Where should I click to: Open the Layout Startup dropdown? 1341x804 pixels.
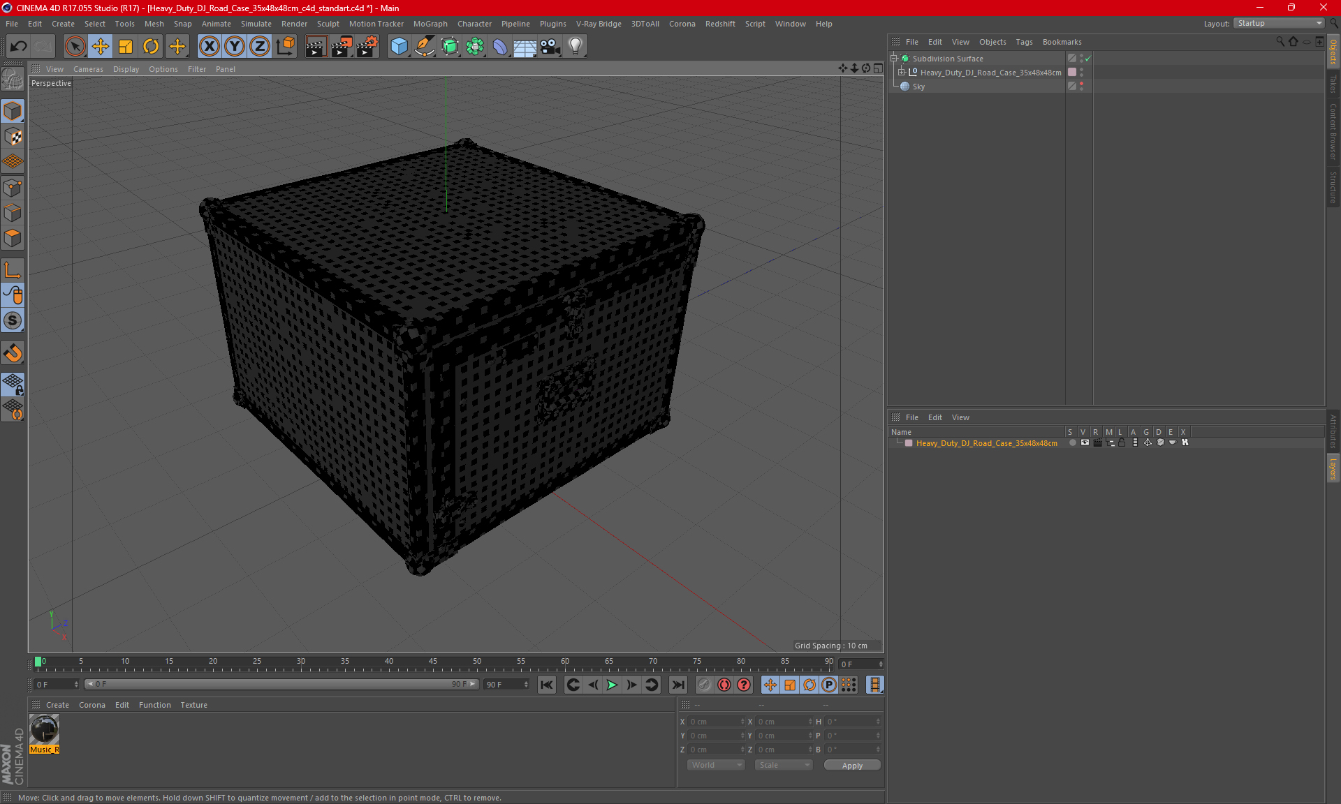click(x=1279, y=23)
